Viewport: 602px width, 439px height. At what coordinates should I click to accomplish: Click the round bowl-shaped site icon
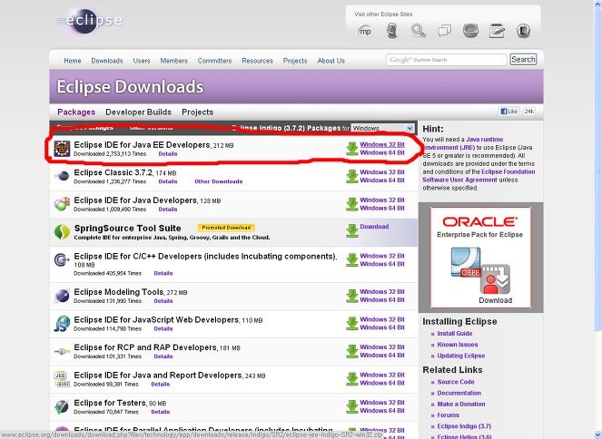click(x=470, y=30)
